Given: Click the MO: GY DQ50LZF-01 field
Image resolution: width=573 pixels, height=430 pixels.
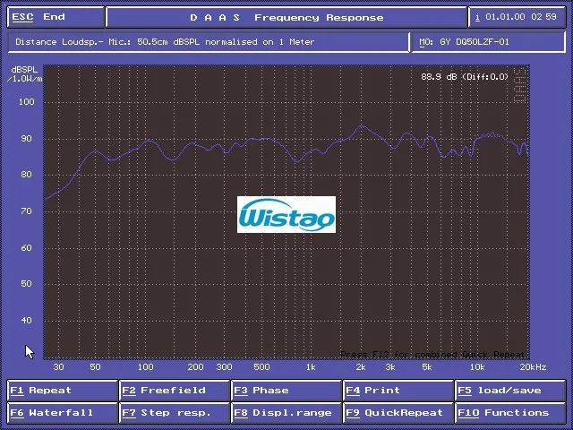Looking at the screenshot, I should click(x=489, y=42).
